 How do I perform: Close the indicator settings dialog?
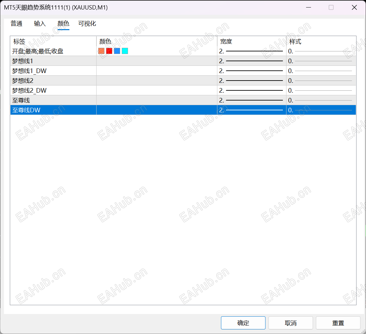pos(354,8)
